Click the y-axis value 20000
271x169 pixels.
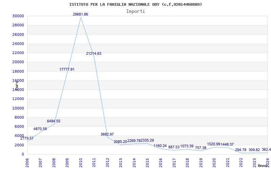click(x=18, y=62)
